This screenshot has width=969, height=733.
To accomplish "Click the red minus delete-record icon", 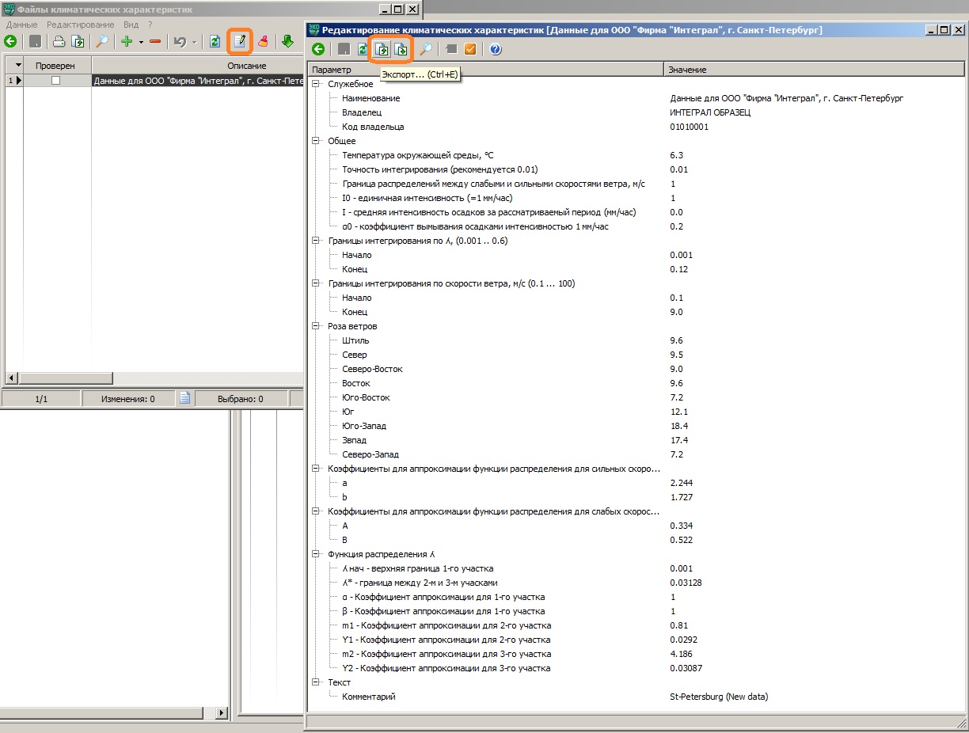I will (155, 41).
